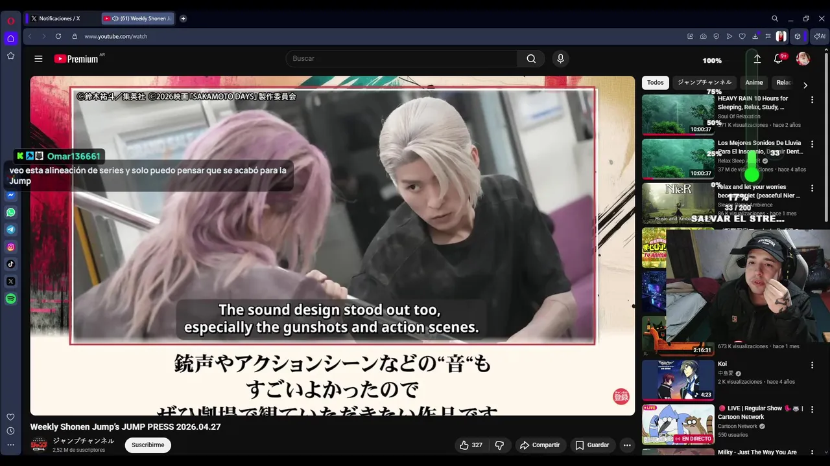Viewport: 830px width, 466px height.
Task: Open the sidebar heart (pinboards) icon
Action: 11,417
